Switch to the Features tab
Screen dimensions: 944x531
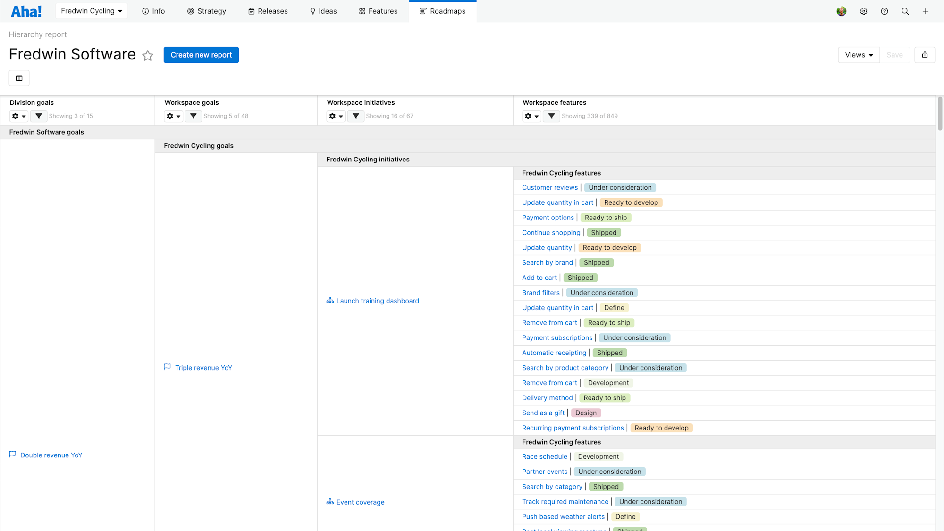click(378, 11)
